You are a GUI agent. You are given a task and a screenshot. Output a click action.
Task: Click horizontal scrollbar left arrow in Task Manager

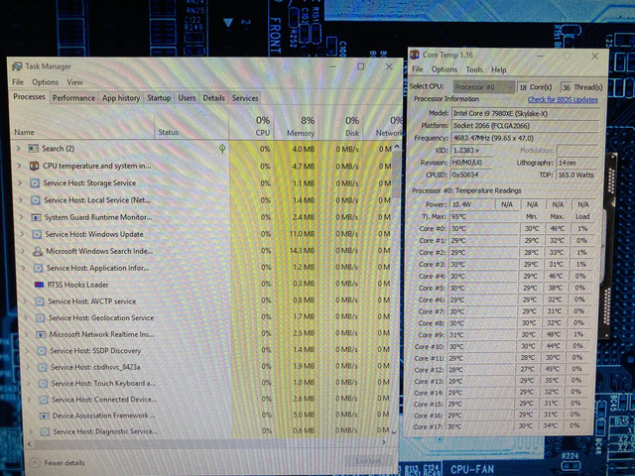pos(29,444)
